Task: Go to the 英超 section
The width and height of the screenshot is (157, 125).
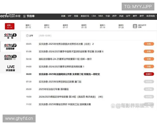Action: click(x=121, y=16)
